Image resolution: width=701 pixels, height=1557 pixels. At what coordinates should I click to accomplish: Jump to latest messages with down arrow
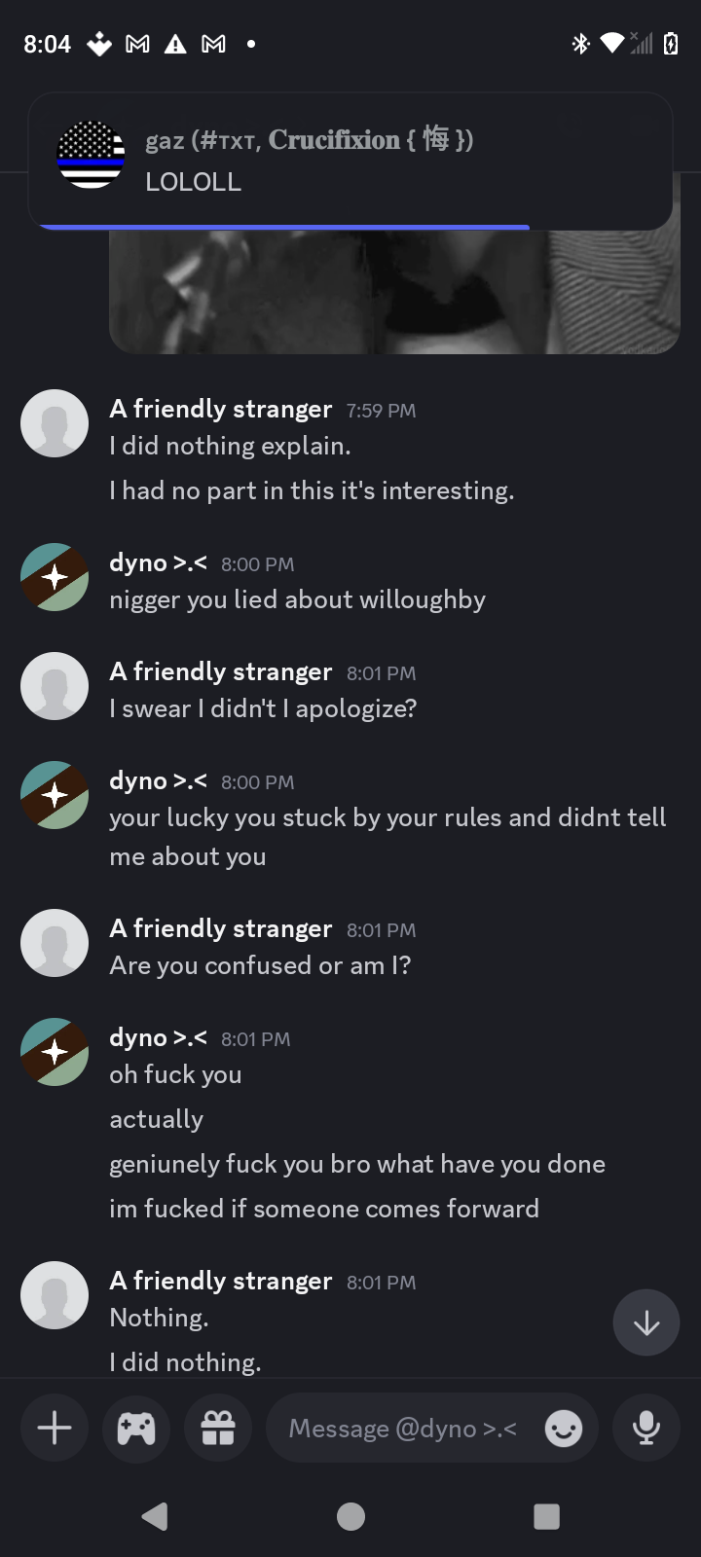pos(646,1323)
